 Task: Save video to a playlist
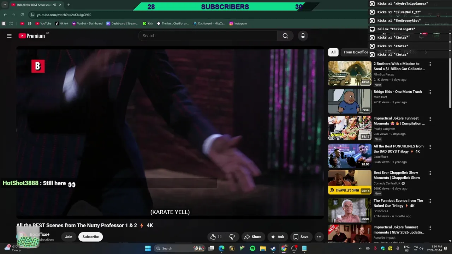(x=301, y=237)
